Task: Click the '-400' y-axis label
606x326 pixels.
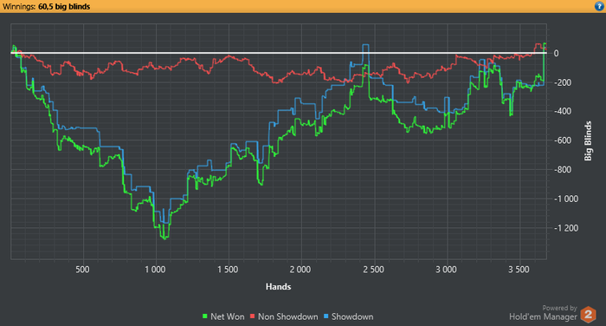Action: [x=563, y=112]
